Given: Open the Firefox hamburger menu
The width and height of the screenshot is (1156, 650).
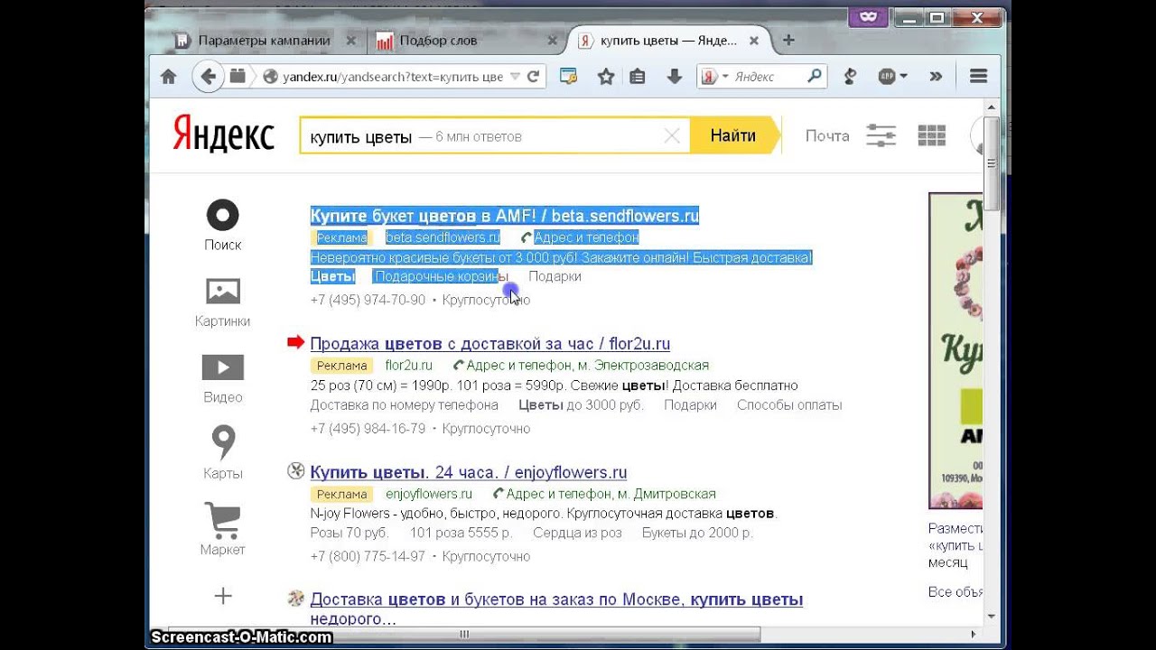Looking at the screenshot, I should pyautogui.click(x=978, y=77).
